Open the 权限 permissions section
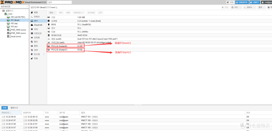The height and width of the screenshot is (131, 272). (x=36, y=58)
